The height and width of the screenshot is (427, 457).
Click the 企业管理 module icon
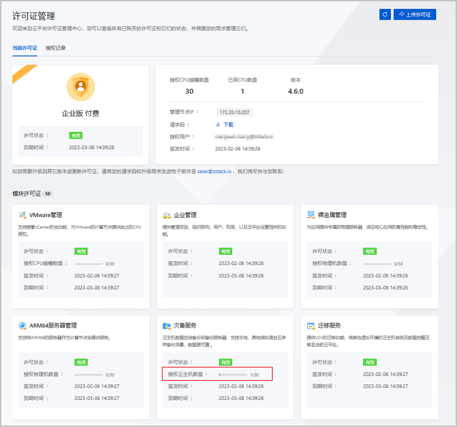(167, 215)
